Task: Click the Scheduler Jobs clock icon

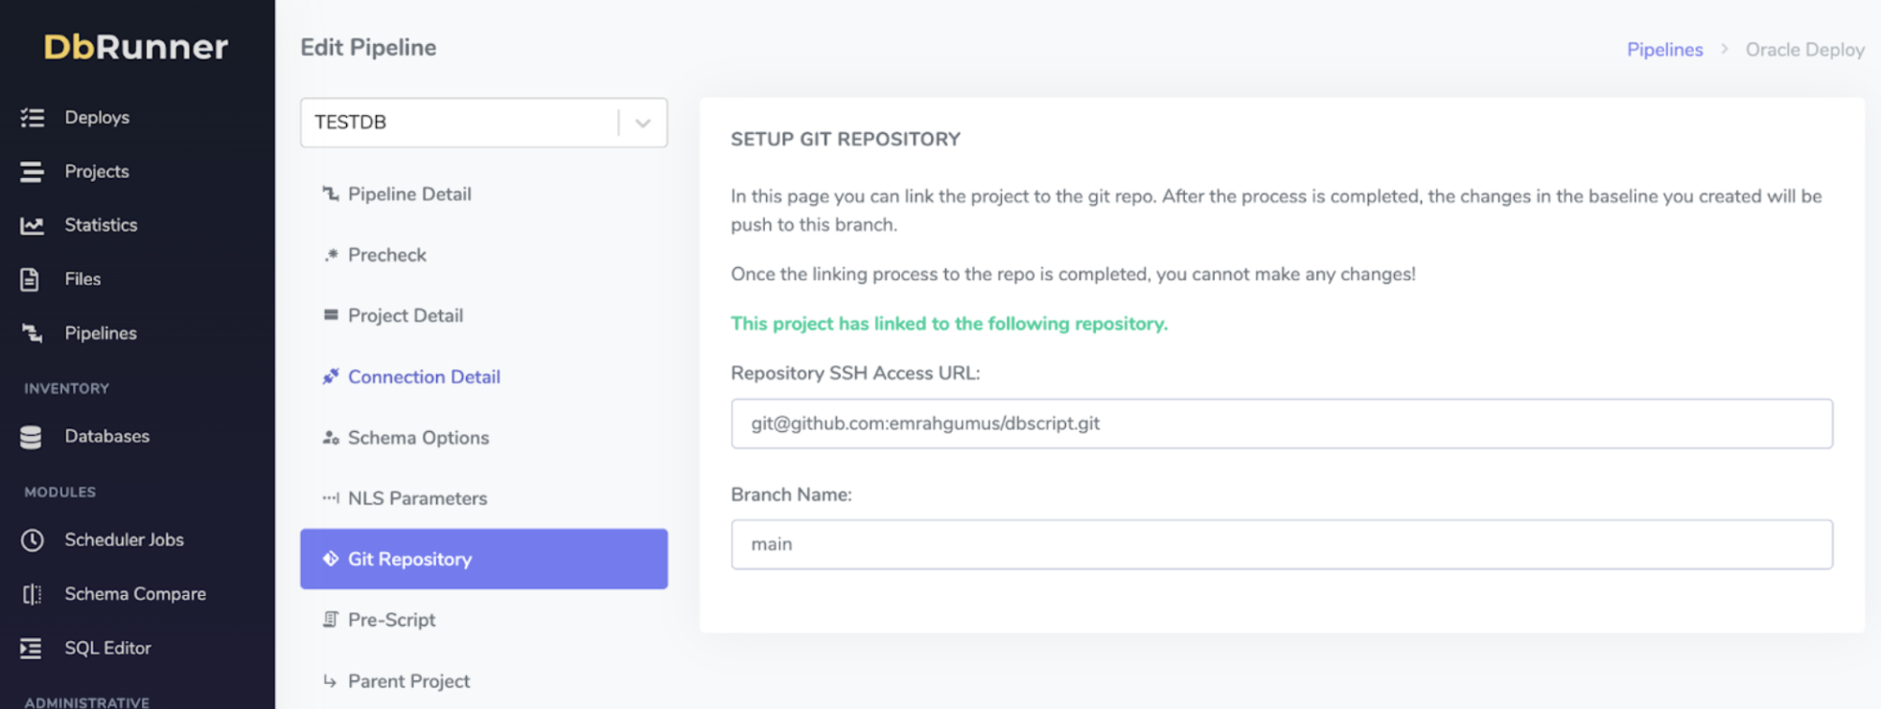Action: coord(33,540)
